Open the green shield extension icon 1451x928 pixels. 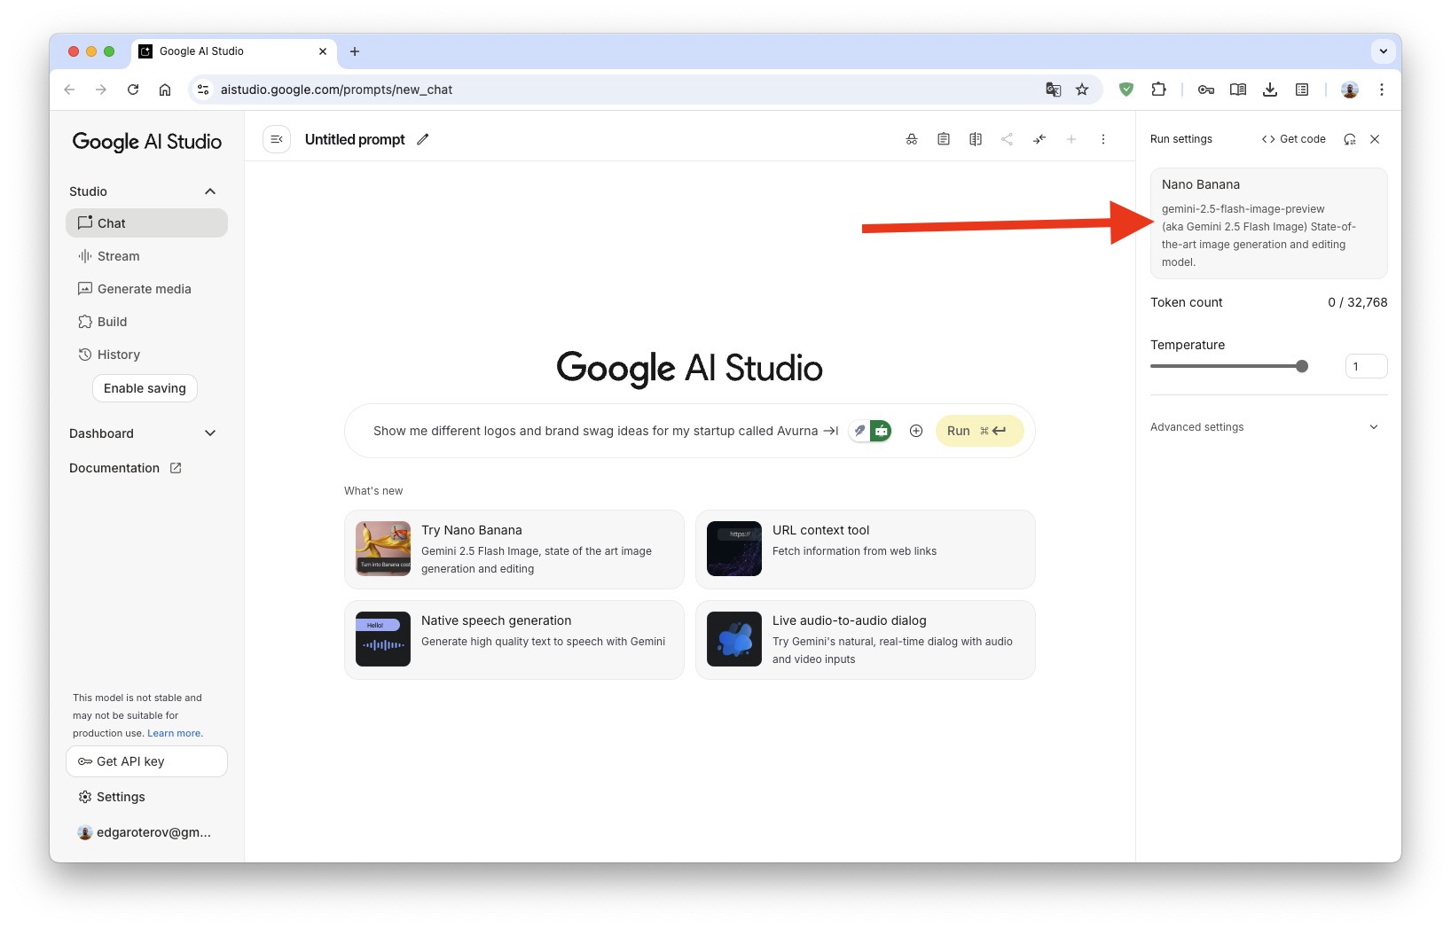click(1126, 90)
